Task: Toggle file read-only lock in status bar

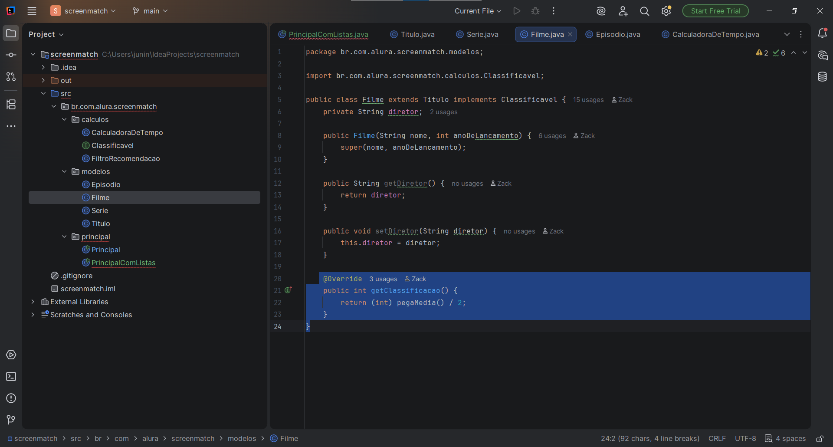Action: (820, 439)
